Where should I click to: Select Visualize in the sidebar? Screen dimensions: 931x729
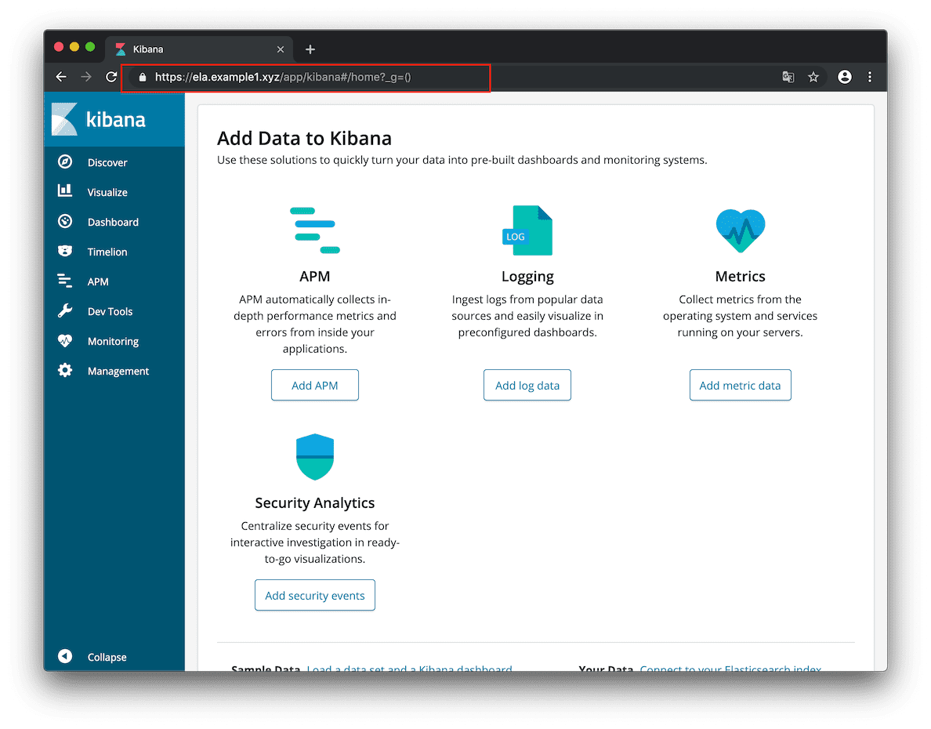click(x=107, y=192)
